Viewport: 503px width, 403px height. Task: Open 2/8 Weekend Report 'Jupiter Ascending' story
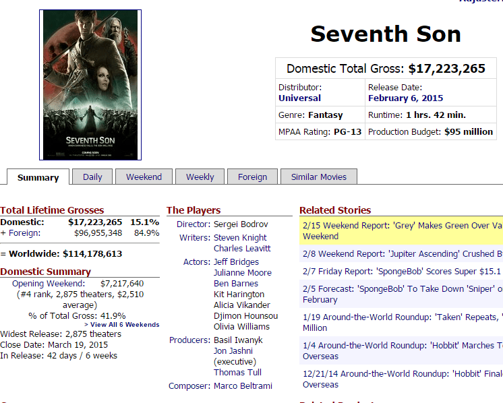click(x=403, y=254)
